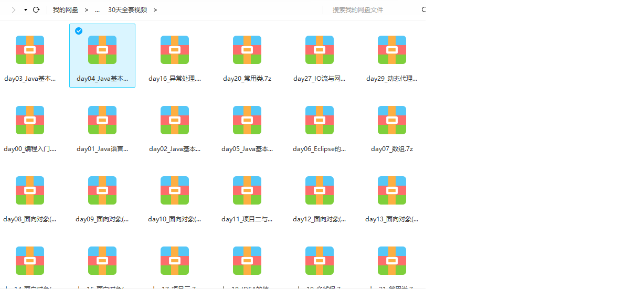Click the day01_Java语言 file name label
The width and height of the screenshot is (626, 300).
[102, 149]
